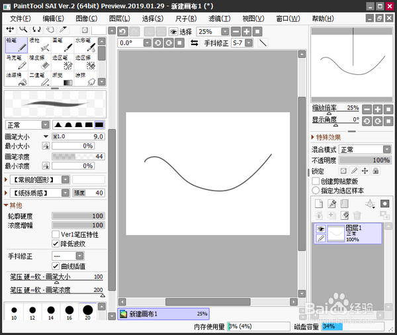This screenshot has width=397, height=335.
Task: Toggle lock all padlock icon
Action: (x=376, y=171)
